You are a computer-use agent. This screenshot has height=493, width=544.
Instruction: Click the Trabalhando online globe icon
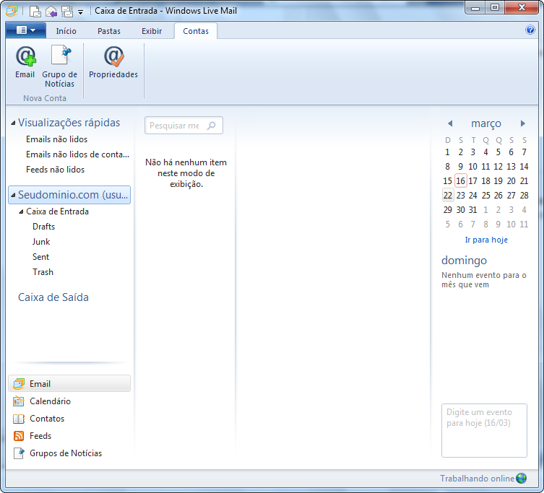pyautogui.click(x=522, y=479)
